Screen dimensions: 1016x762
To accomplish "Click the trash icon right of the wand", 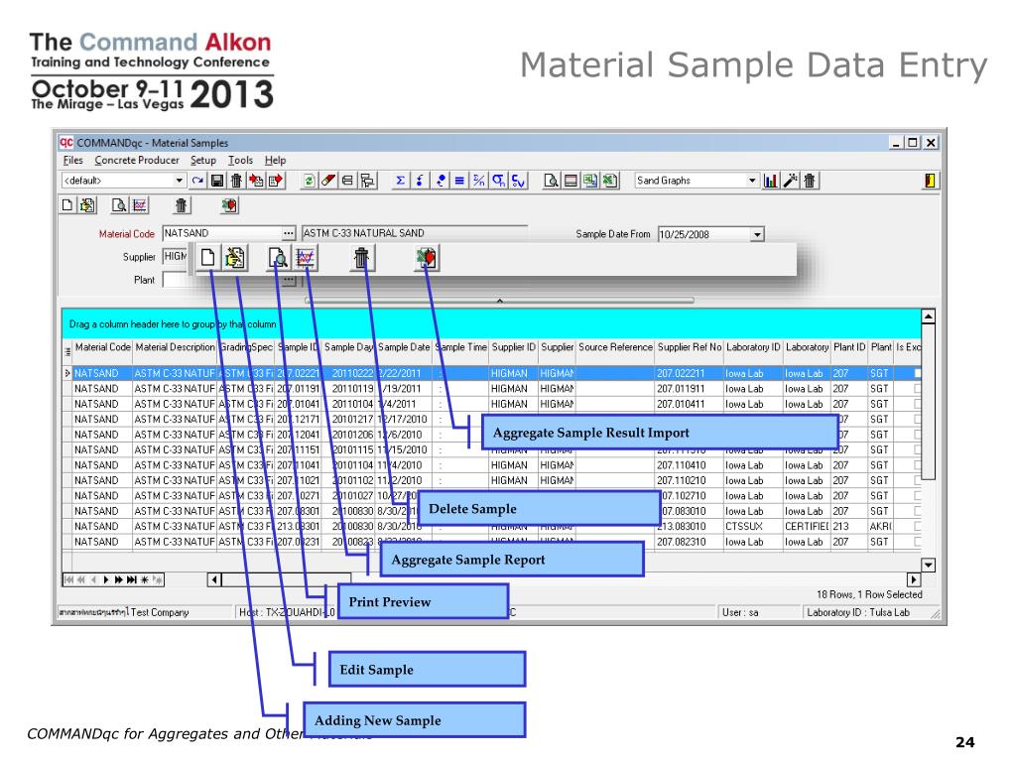I will (x=810, y=181).
